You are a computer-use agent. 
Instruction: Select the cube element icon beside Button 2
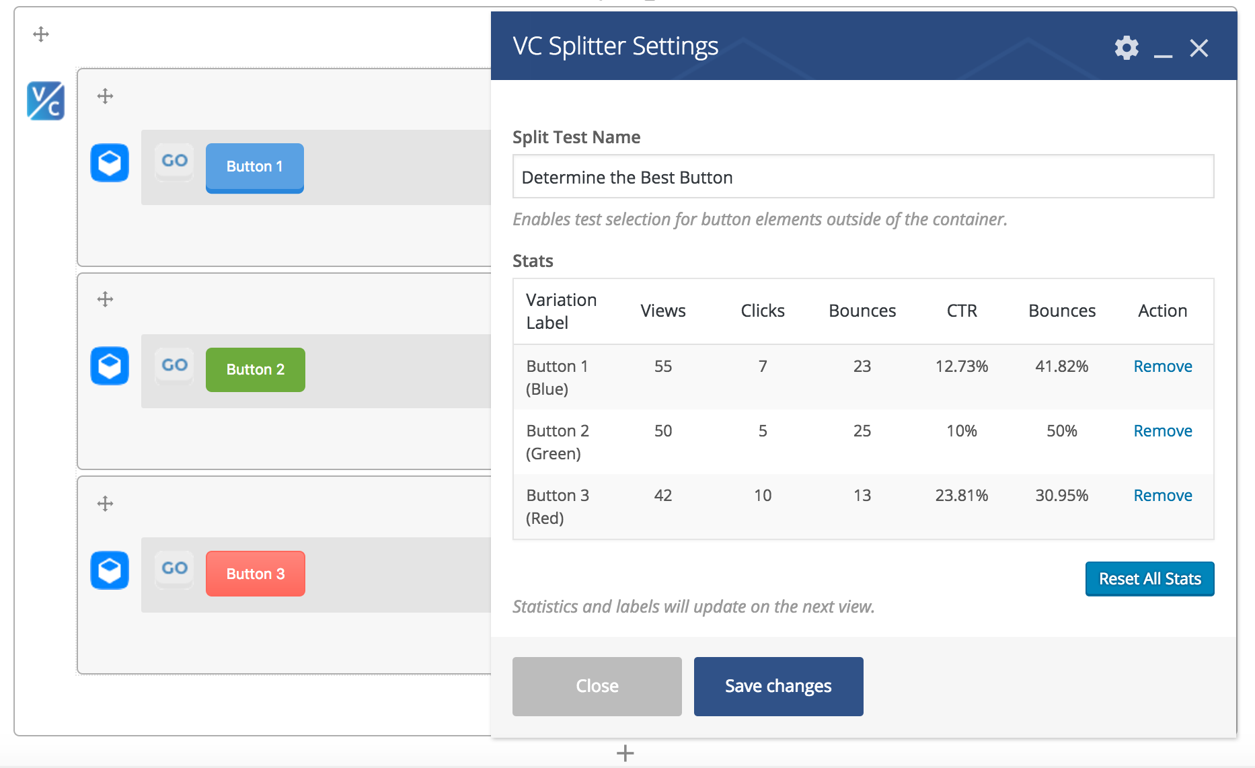point(110,366)
